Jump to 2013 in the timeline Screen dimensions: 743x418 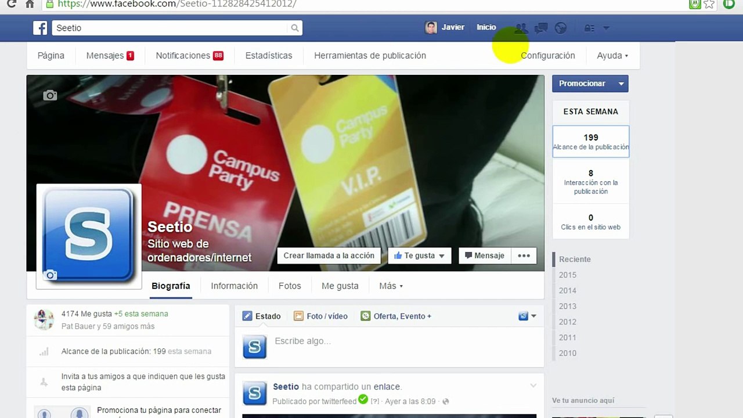click(568, 306)
